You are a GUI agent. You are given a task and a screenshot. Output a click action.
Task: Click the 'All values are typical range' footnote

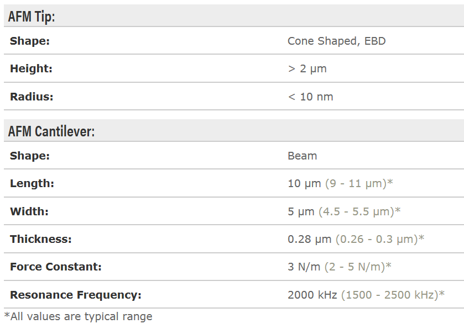coord(78,316)
